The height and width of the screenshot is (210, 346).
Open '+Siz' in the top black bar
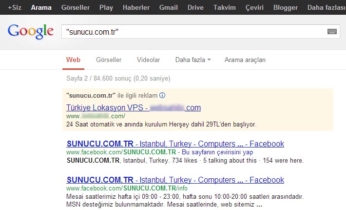[15, 7]
